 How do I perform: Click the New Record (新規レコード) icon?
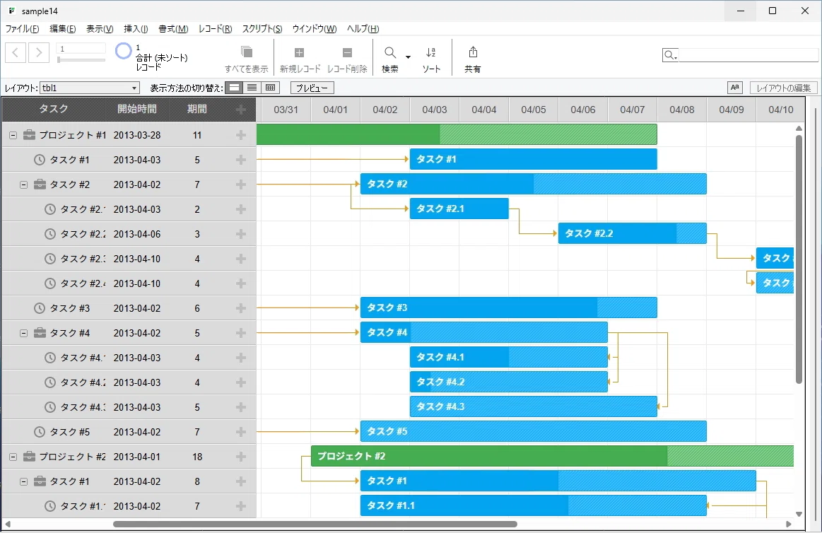point(300,52)
